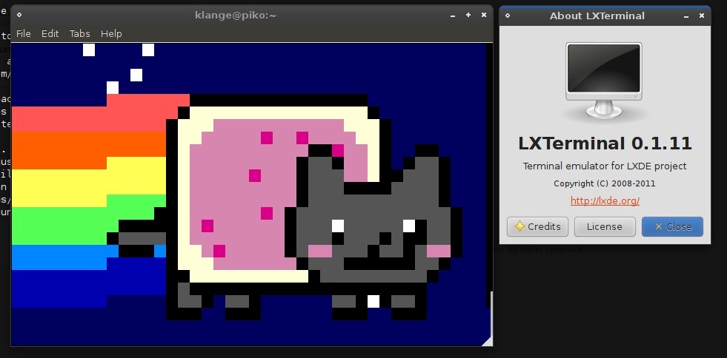Click the License button

click(605, 226)
